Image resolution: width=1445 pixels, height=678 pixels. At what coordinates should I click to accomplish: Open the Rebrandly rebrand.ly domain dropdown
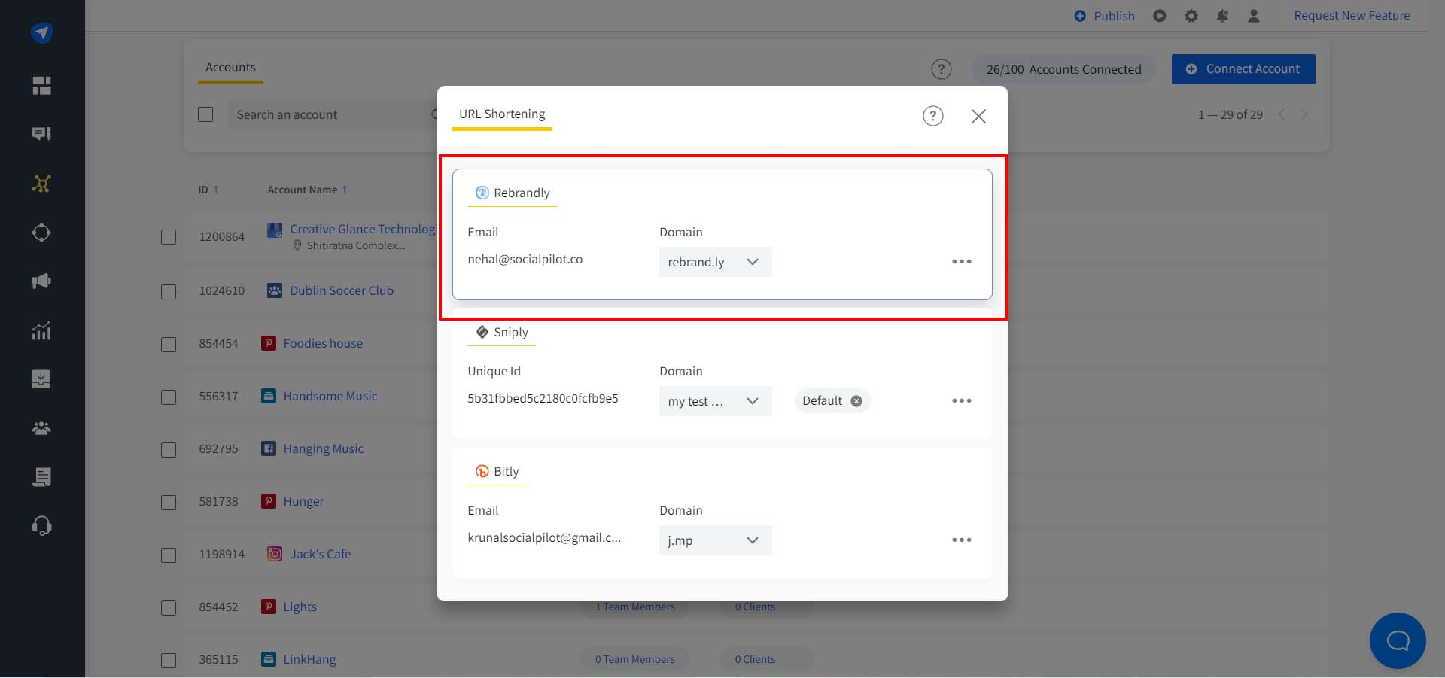[715, 262]
